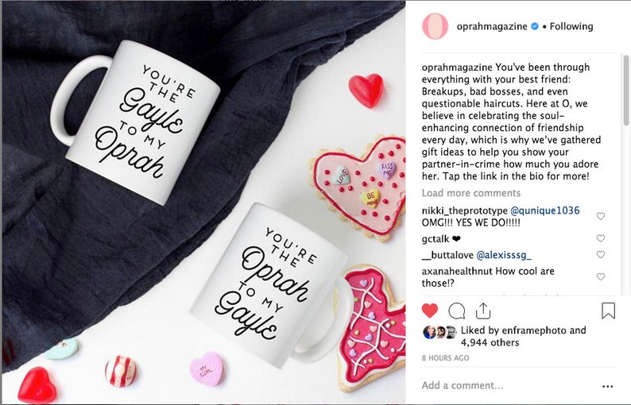Open the Following status dropdown

(x=571, y=26)
